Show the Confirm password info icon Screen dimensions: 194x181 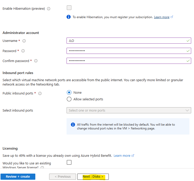click(x=36, y=61)
